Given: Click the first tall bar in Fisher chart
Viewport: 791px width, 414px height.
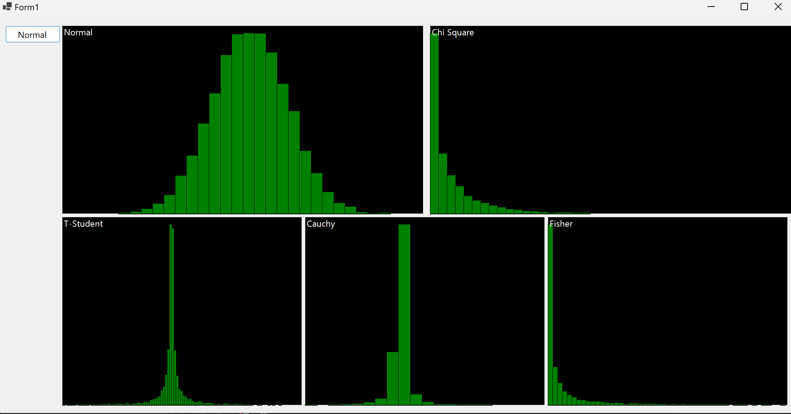Looking at the screenshot, I should pos(550,313).
